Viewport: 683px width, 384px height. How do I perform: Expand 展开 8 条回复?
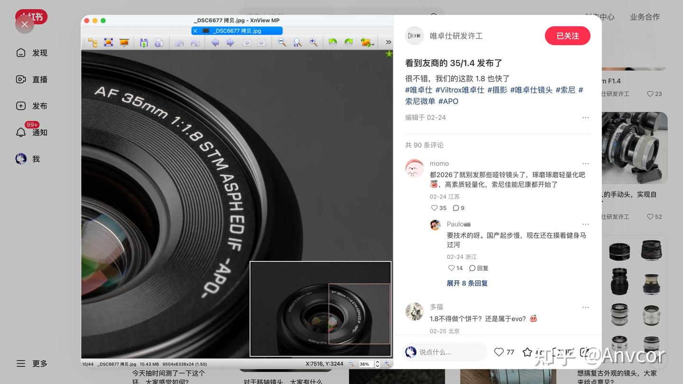(x=467, y=283)
